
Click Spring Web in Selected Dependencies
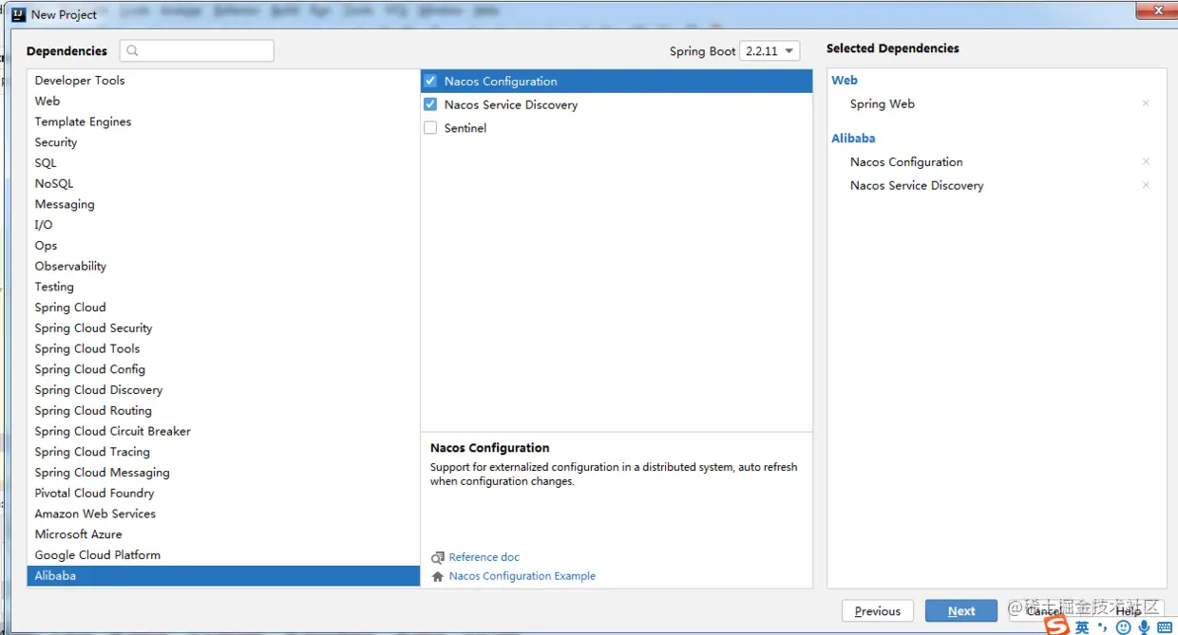[883, 103]
